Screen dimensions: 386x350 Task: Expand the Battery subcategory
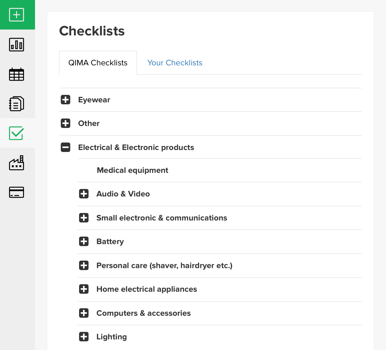click(84, 241)
